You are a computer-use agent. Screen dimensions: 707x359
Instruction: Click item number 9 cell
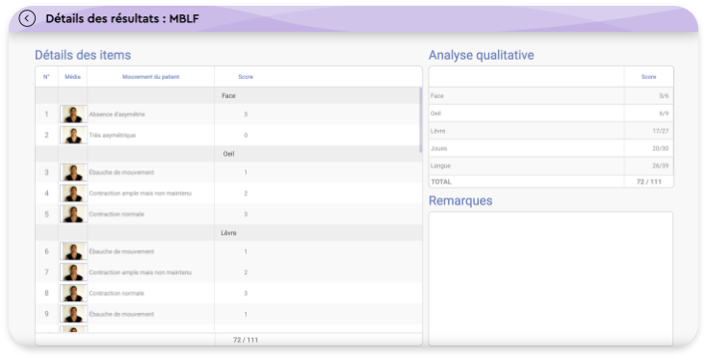click(x=46, y=314)
